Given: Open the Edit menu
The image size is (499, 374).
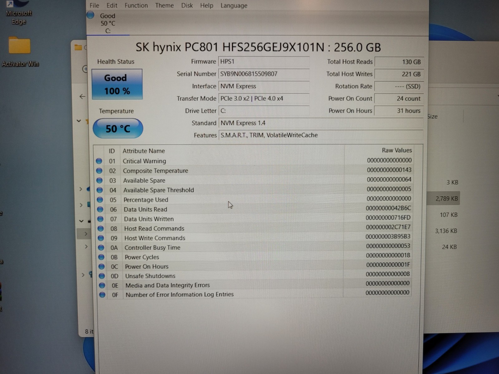Looking at the screenshot, I should (112, 6).
